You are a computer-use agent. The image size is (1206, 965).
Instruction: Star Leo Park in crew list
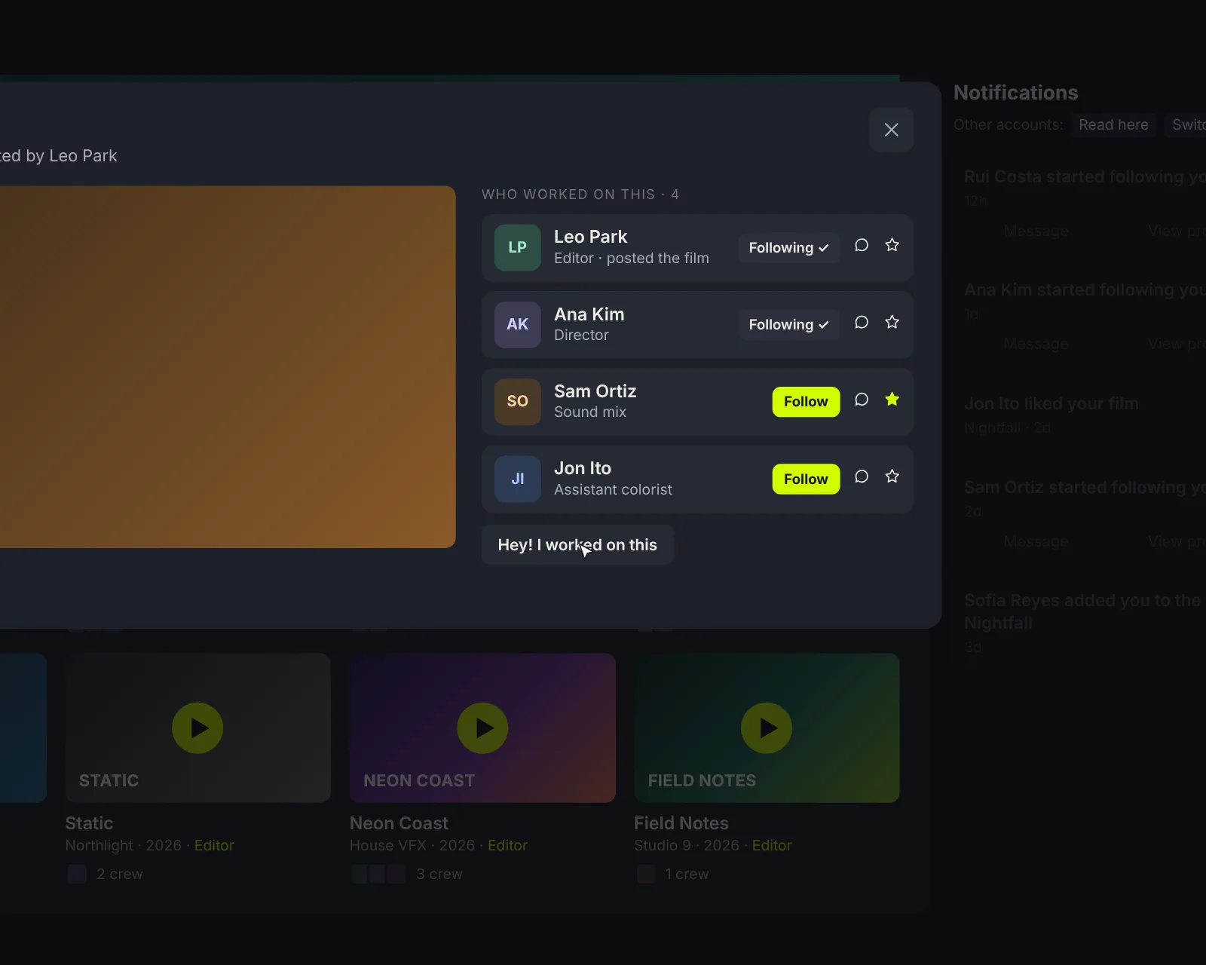(x=892, y=246)
